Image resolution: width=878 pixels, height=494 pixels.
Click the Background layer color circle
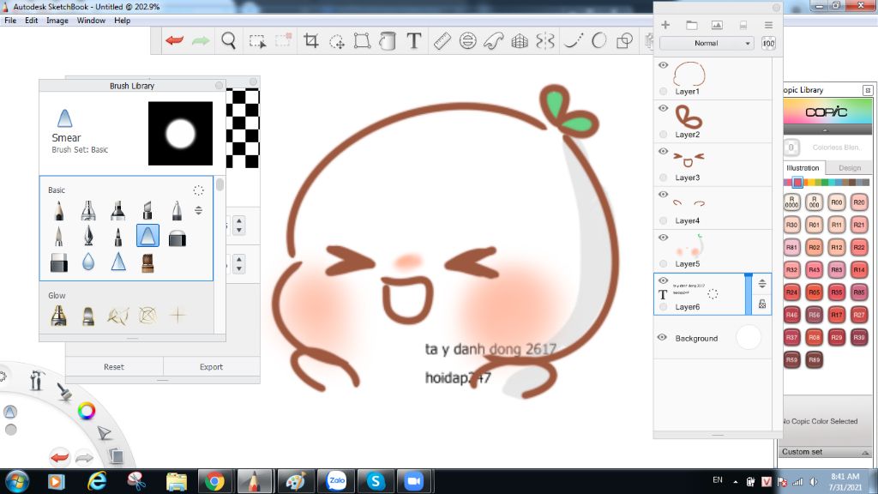[x=749, y=338]
